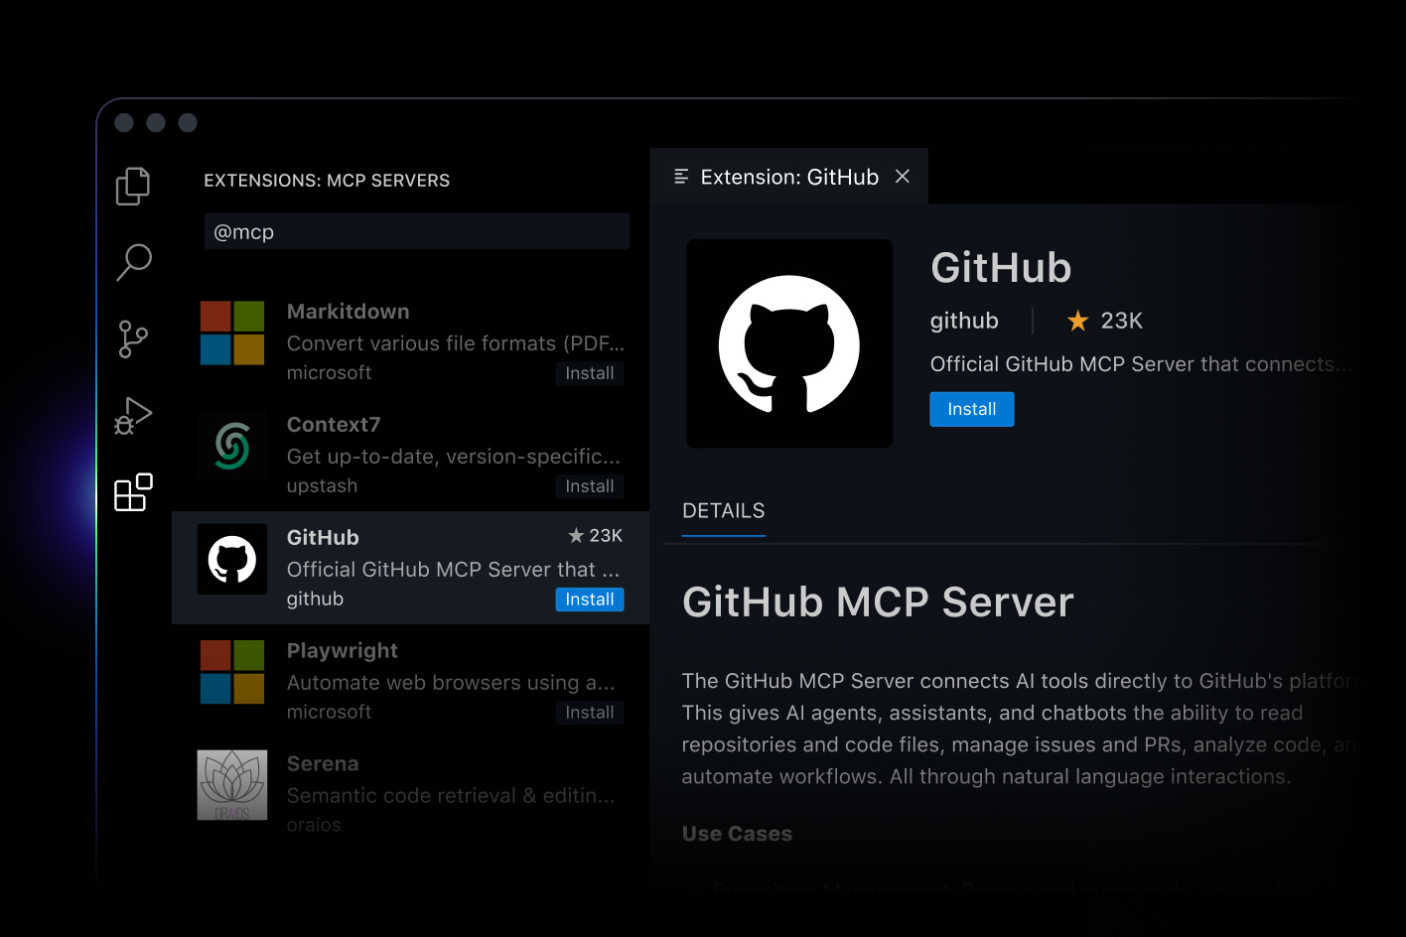The image size is (1406, 937).
Task: Click the Playwright Microsoft logo icon
Action: pos(232,673)
